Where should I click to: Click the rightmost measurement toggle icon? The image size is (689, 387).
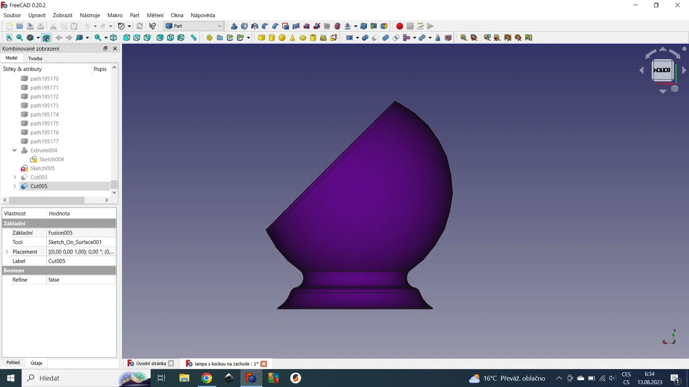tap(528, 38)
